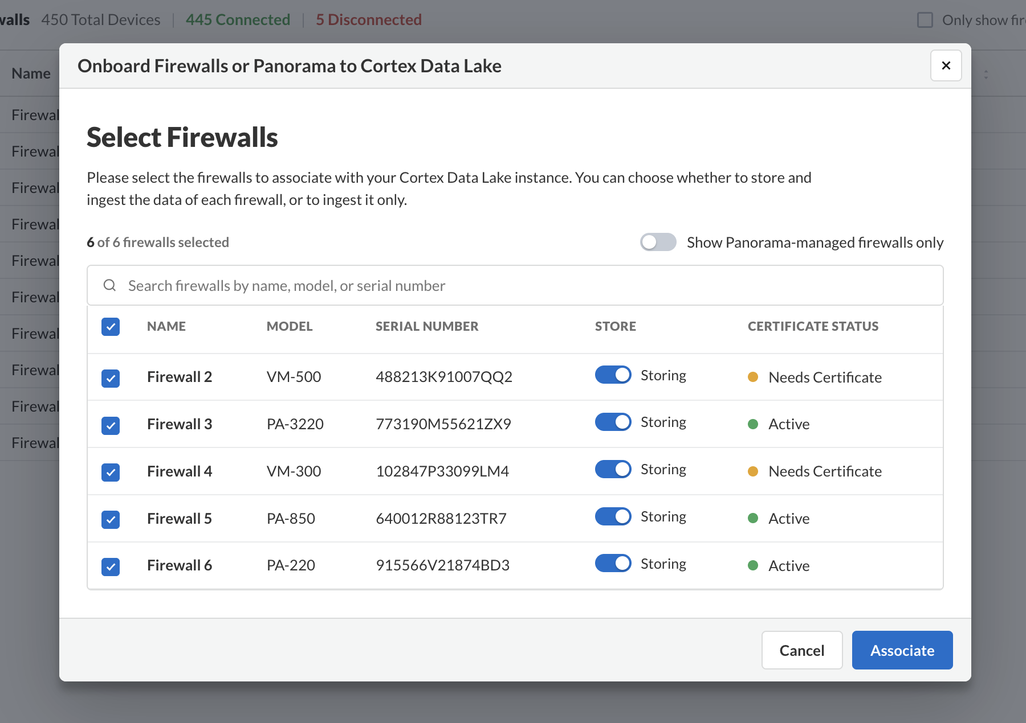This screenshot has width=1026, height=723.
Task: Select the Firewall 5 name cell
Action: pos(180,519)
